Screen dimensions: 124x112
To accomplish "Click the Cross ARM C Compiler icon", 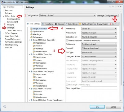I will point(32,54).
